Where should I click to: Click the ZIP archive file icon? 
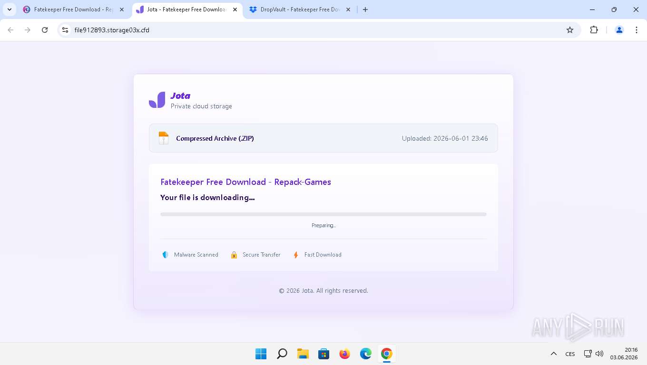164,138
